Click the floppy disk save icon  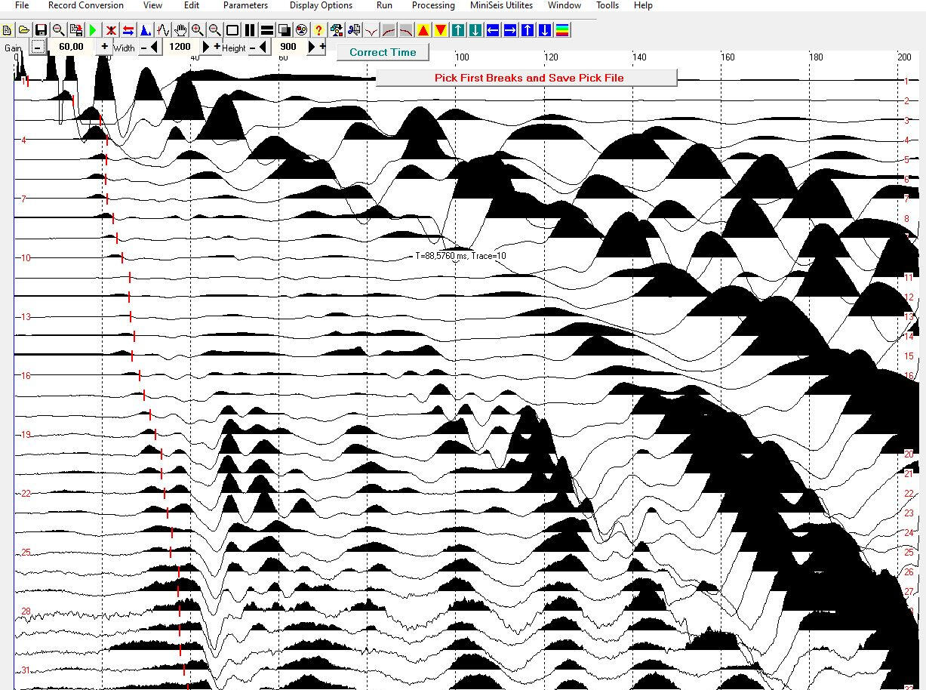point(41,30)
